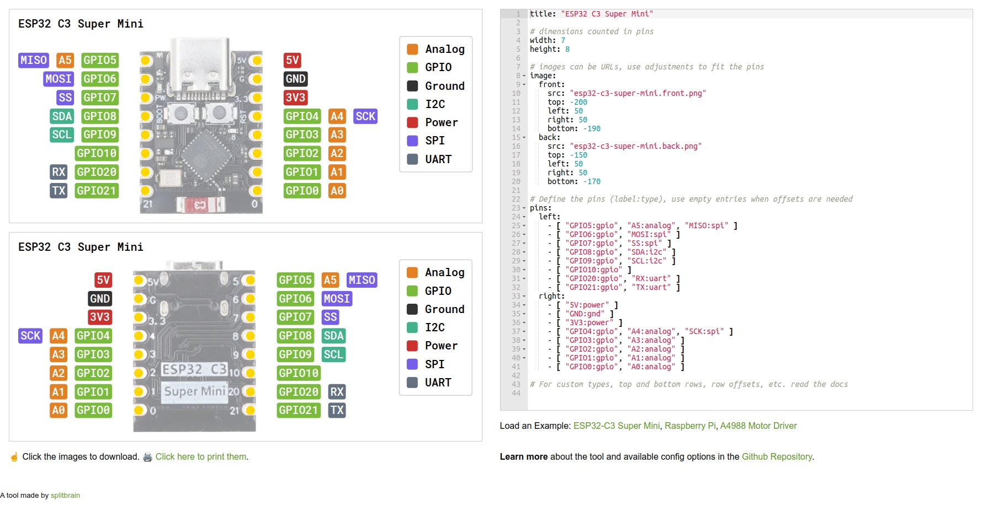Fold the left pins list at line 24
The height and width of the screenshot is (506, 982).
click(x=524, y=217)
